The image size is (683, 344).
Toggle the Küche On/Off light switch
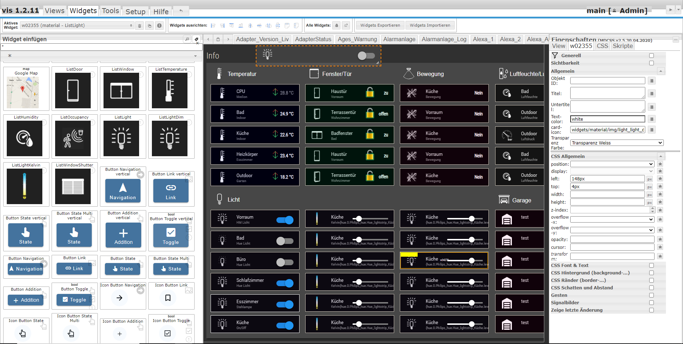285,326
